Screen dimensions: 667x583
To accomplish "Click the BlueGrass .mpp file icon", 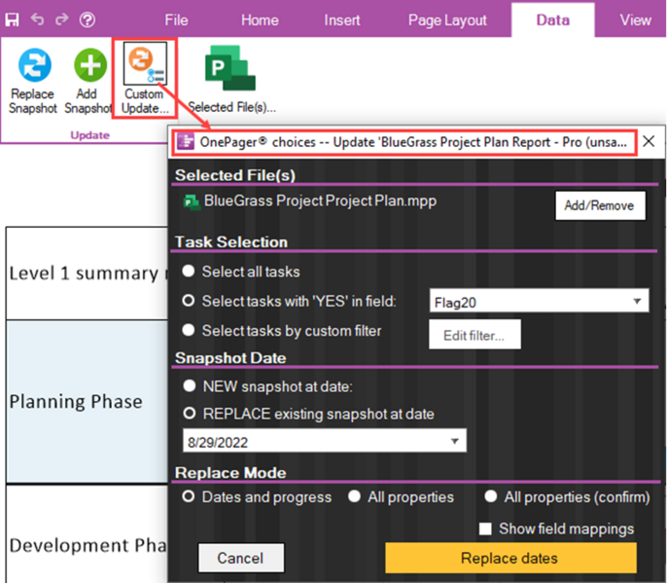I will pyautogui.click(x=192, y=201).
